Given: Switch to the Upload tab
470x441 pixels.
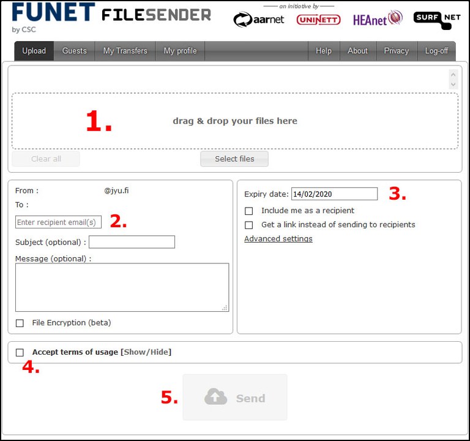Looking at the screenshot, I should [34, 51].
